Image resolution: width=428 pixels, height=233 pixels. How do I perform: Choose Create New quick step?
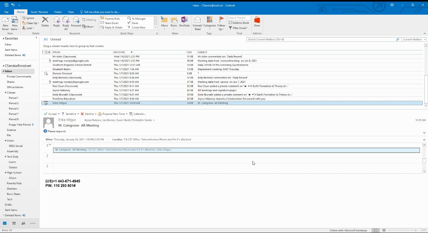click(137, 27)
